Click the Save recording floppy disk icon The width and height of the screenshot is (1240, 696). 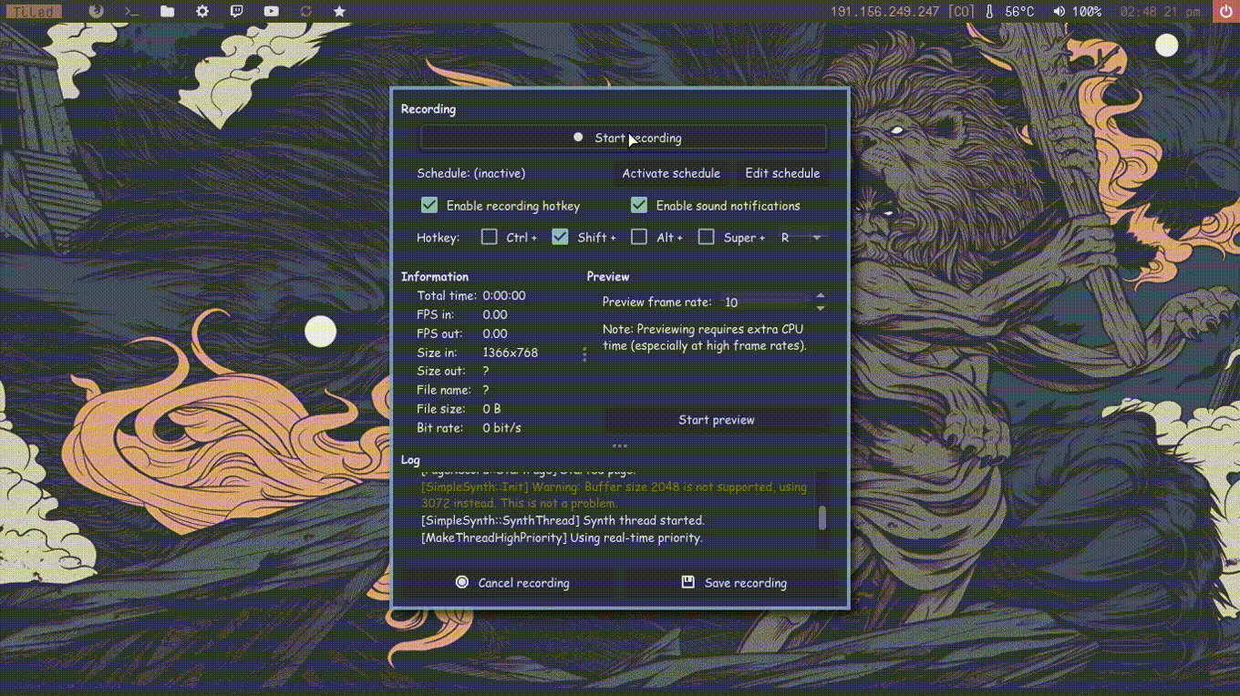point(688,582)
